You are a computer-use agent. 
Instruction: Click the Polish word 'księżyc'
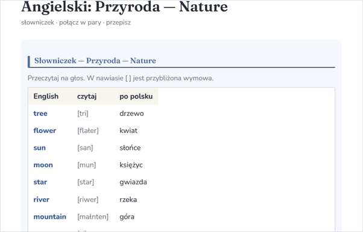coord(131,165)
